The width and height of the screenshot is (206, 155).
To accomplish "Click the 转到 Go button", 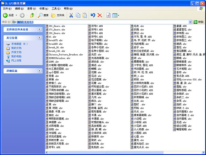I will (x=199, y=22).
